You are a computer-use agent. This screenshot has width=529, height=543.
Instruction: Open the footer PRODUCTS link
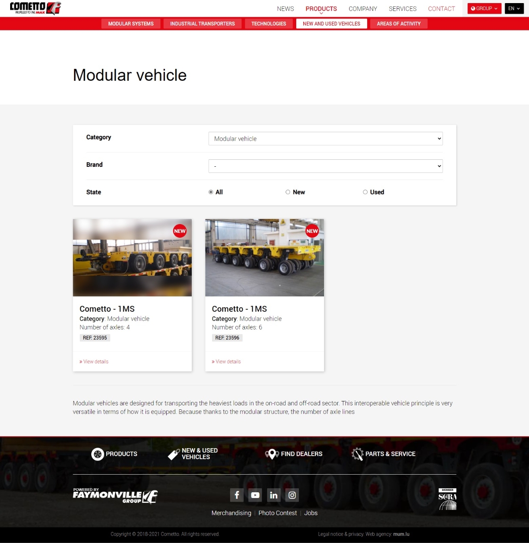coord(121,454)
